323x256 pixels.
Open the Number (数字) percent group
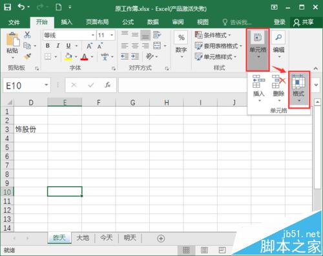point(181,45)
